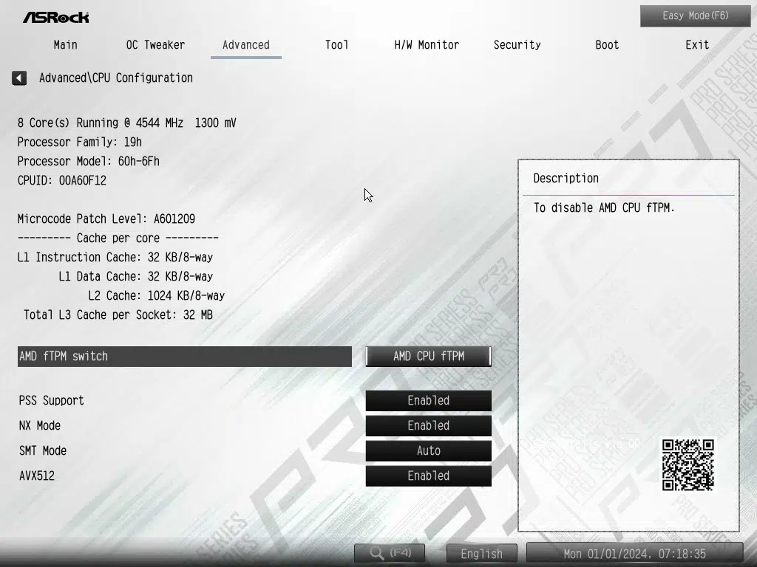Click the QR code in description panel
Viewport: 757px width, 567px height.
pyautogui.click(x=688, y=464)
